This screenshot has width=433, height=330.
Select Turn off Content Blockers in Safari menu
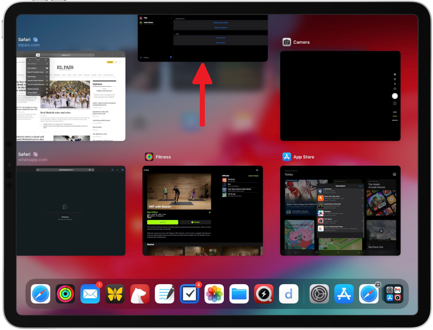pyautogui.click(x=36, y=85)
